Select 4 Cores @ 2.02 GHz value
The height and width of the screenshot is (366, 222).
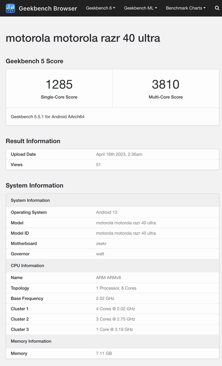point(115,309)
